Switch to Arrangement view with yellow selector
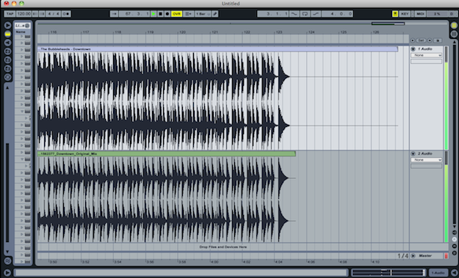Screen dimensions: 459x278 [x=454, y=26]
